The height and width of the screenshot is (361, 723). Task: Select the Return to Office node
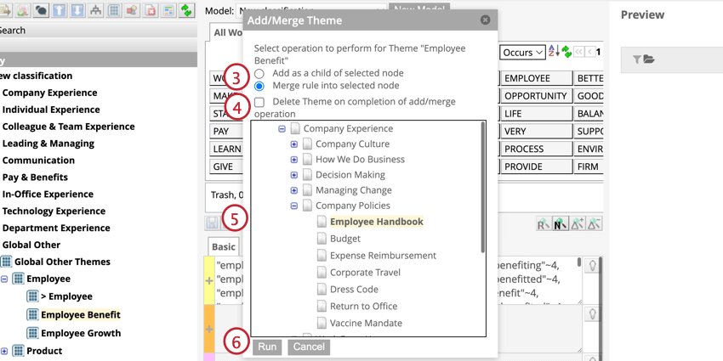click(x=363, y=306)
